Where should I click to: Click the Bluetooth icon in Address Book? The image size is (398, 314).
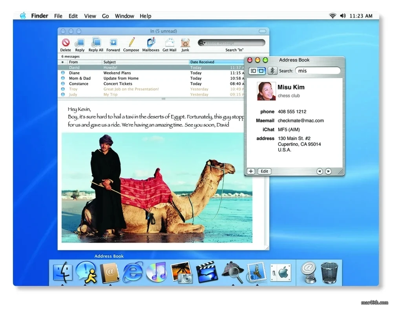coord(273,71)
